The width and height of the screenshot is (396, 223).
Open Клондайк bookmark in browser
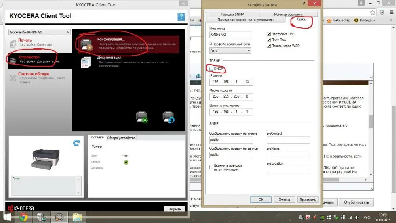[365, 20]
